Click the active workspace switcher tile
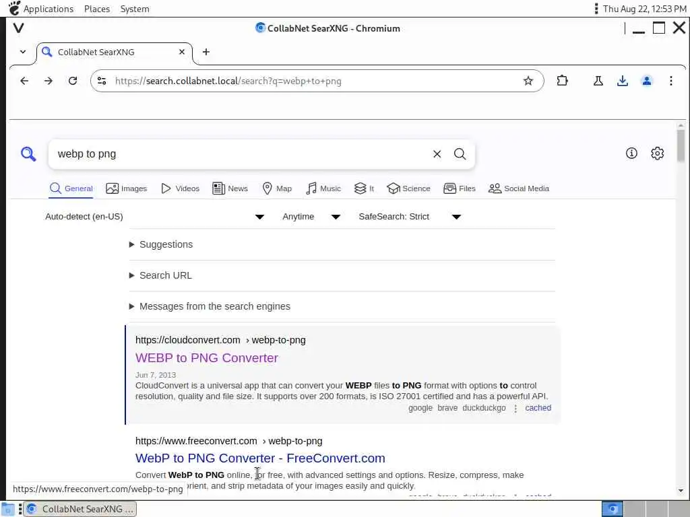 coord(612,509)
